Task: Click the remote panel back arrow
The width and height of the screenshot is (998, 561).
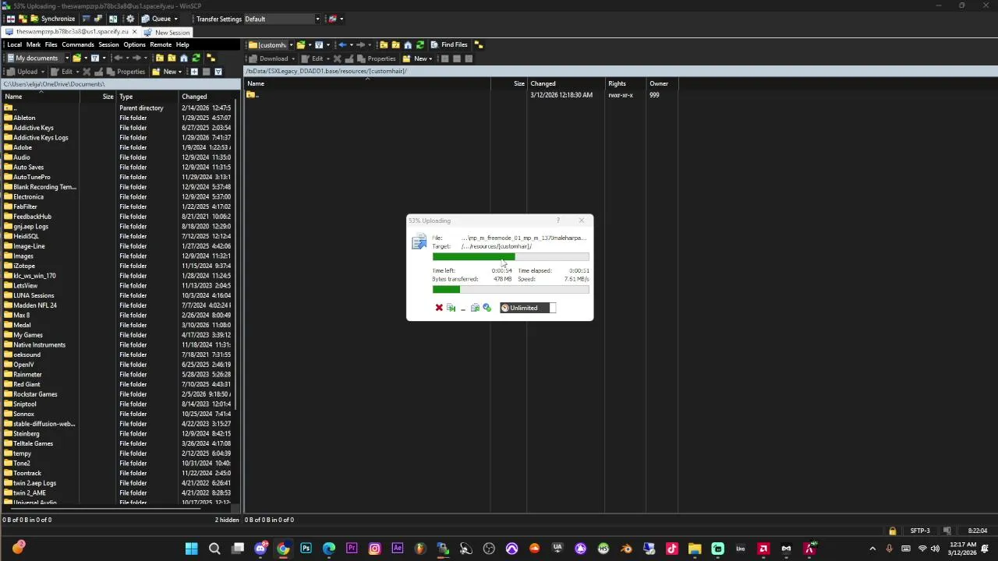Action: click(342, 44)
